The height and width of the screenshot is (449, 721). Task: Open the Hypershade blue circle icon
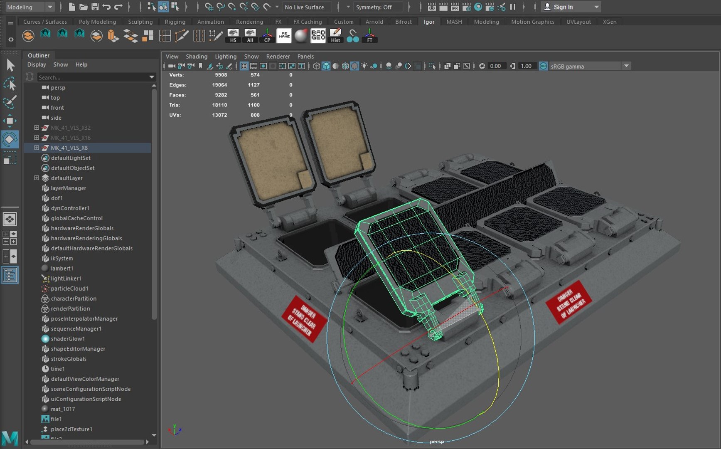478,7
